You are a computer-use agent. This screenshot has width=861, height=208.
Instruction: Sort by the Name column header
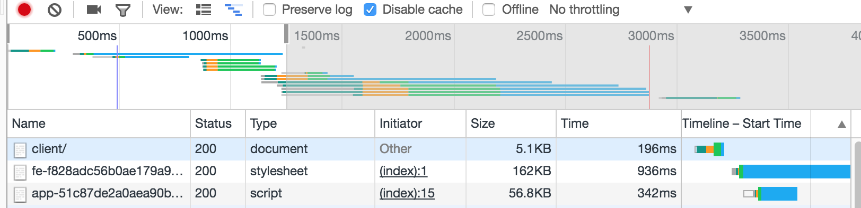pos(99,124)
